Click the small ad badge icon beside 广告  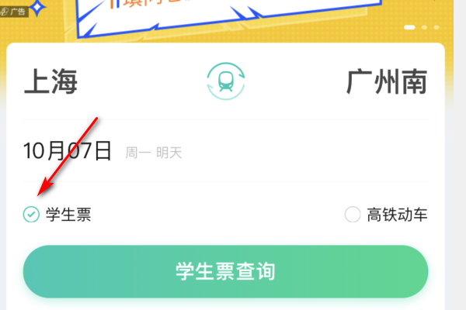(5, 12)
